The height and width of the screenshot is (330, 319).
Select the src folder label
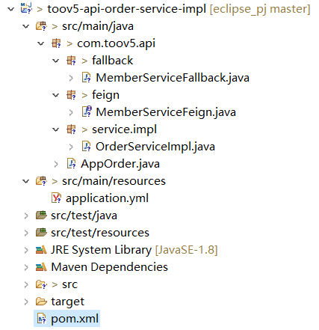click(x=69, y=284)
